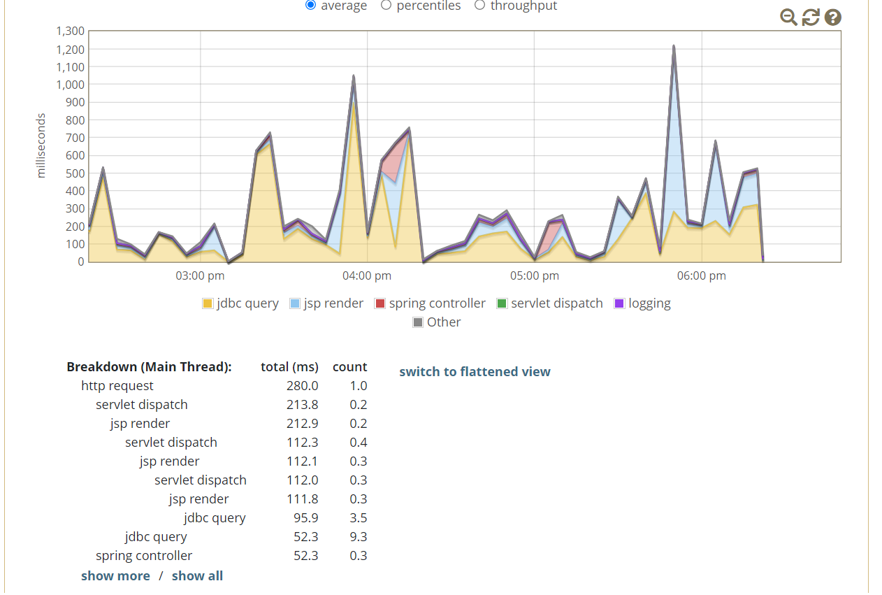Select the percentiles radio button
This screenshot has width=882, height=595.
[x=386, y=6]
